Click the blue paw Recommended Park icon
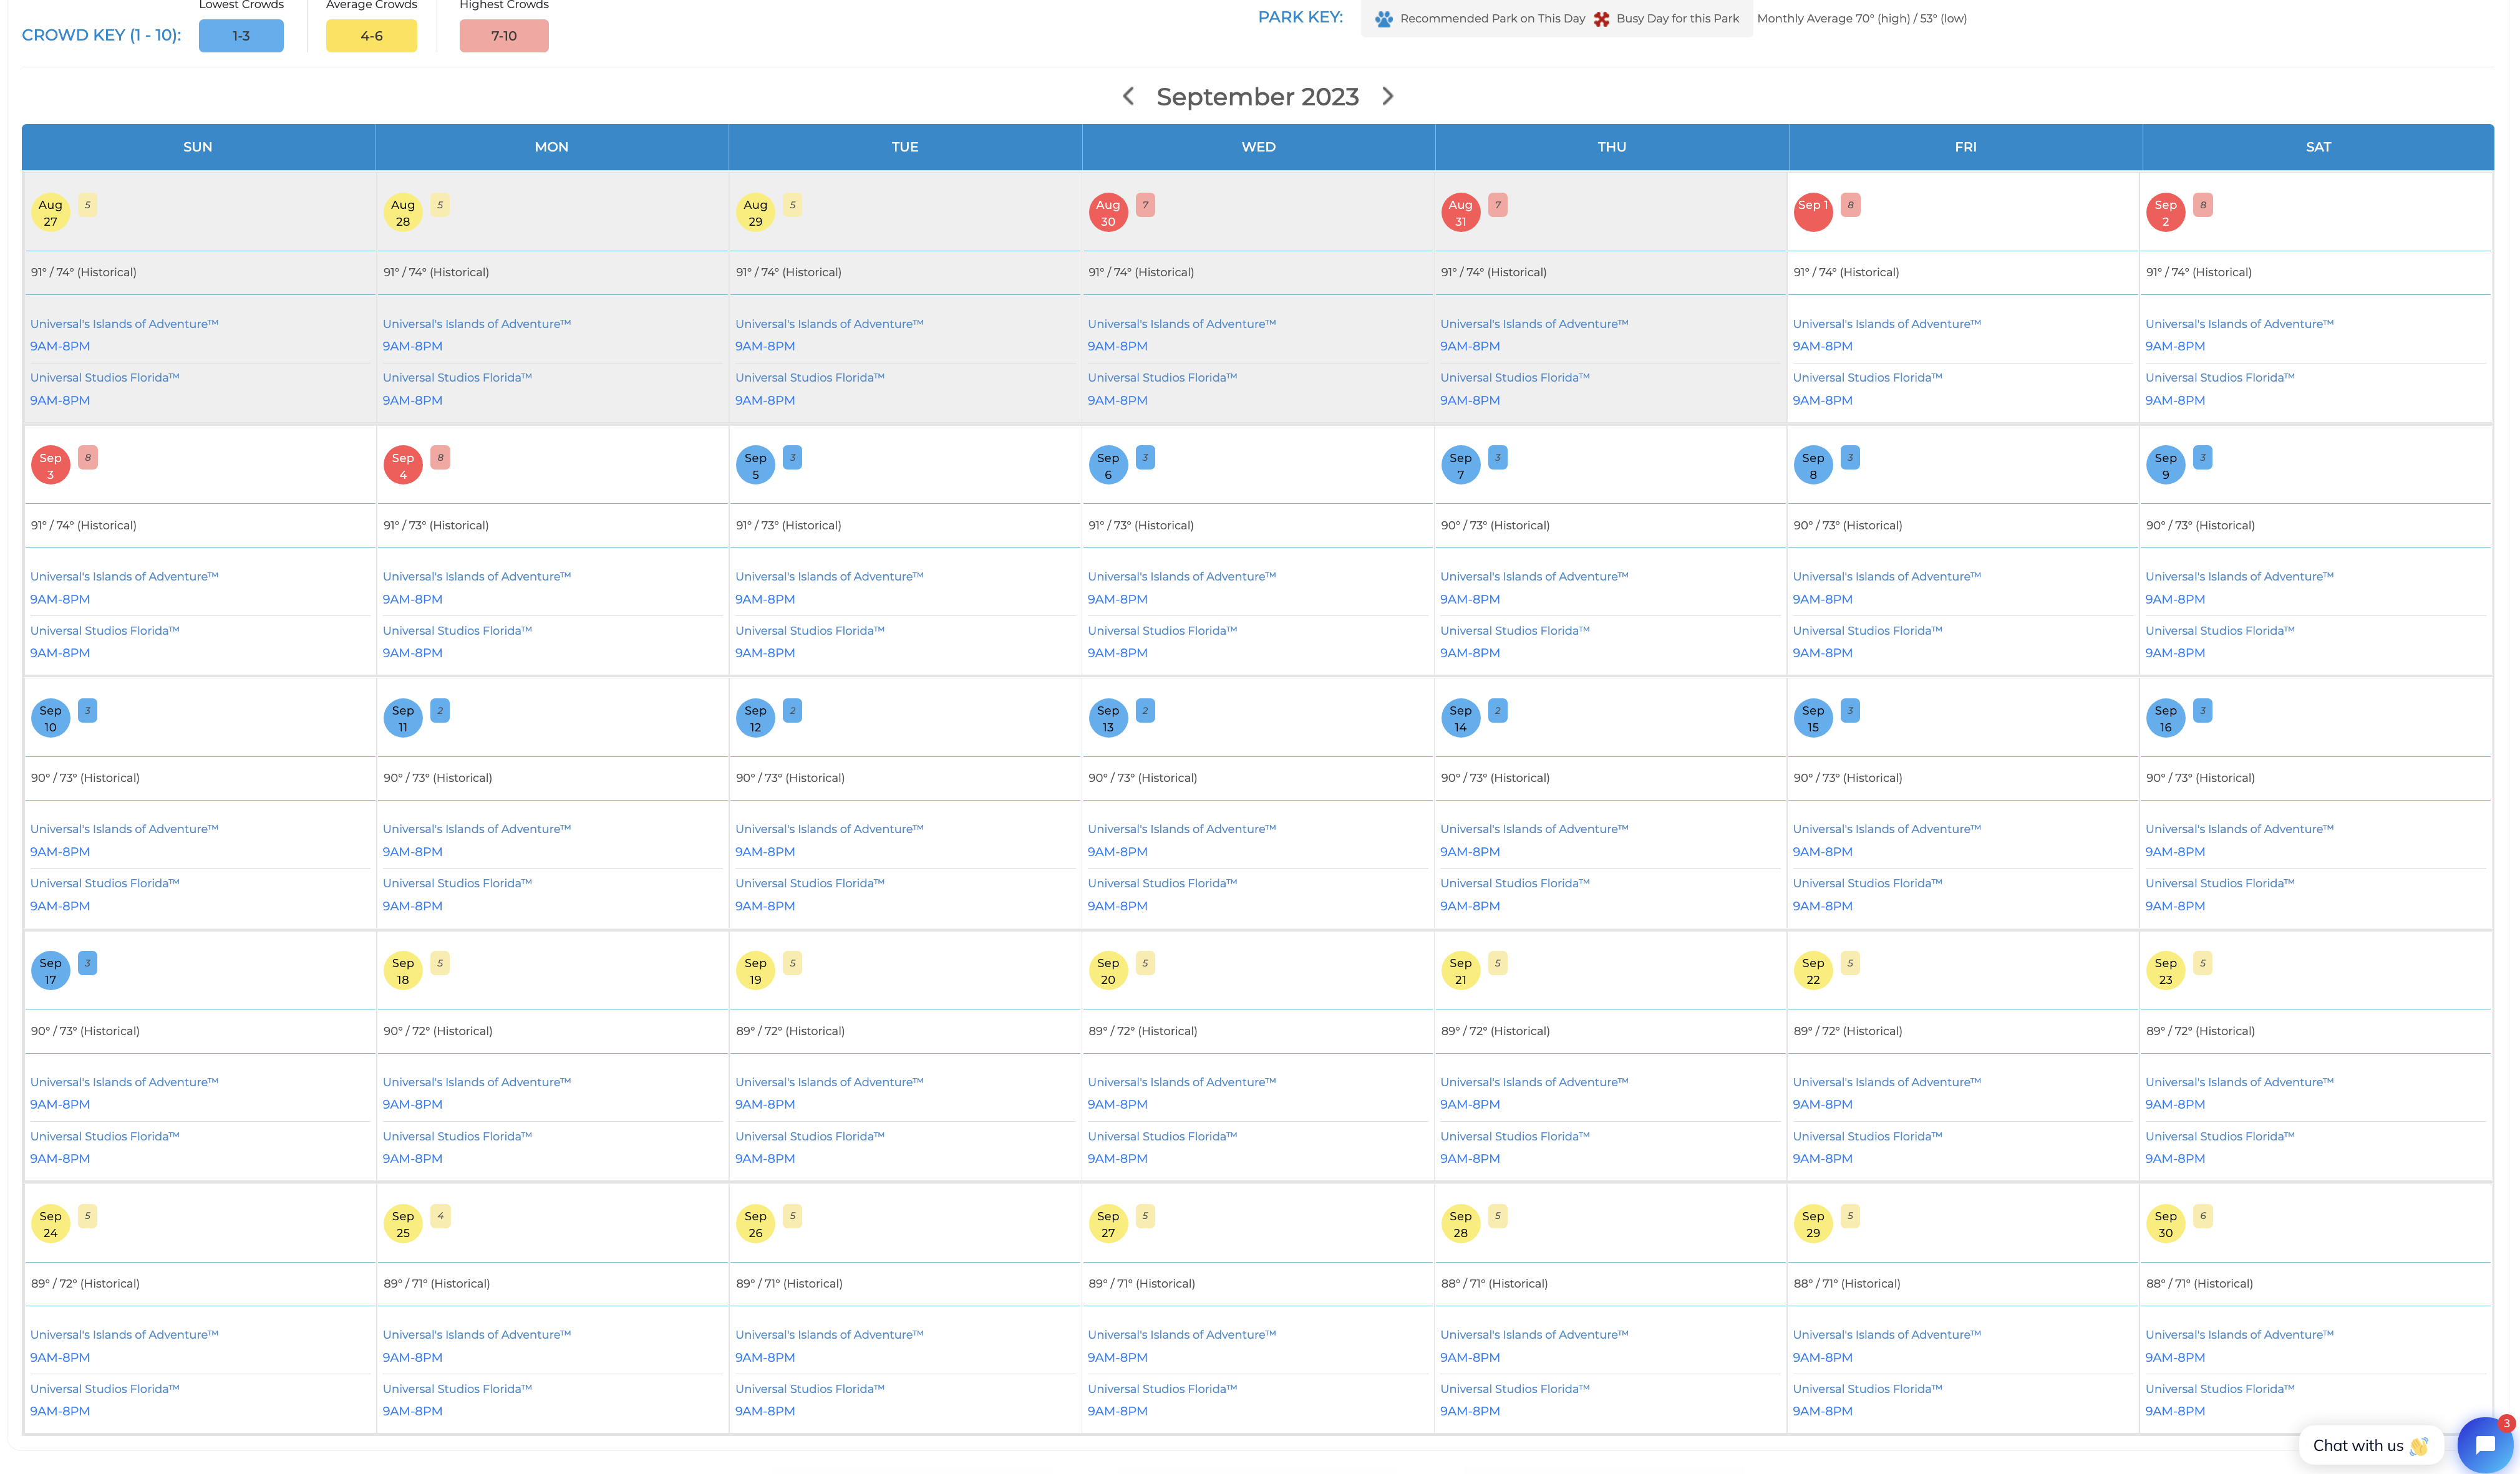Image resolution: width=2520 pixels, height=1474 pixels. pos(1384,19)
